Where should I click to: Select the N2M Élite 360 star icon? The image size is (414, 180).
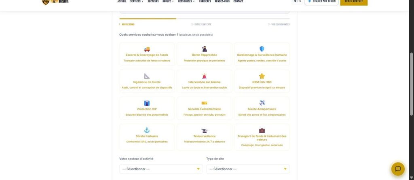[262, 76]
